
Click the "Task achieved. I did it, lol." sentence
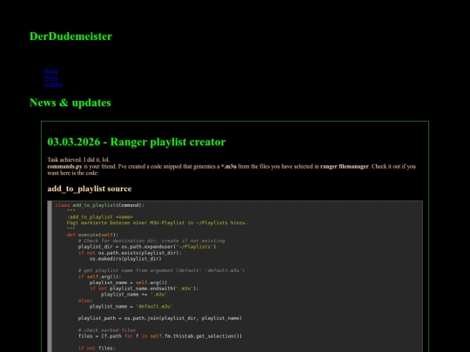[78, 160]
